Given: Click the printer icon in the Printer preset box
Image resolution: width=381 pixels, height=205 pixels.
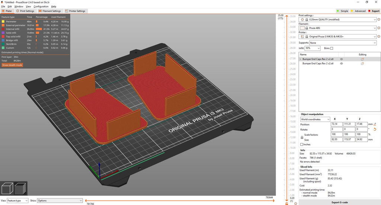Looking at the screenshot, I should coord(302,37).
